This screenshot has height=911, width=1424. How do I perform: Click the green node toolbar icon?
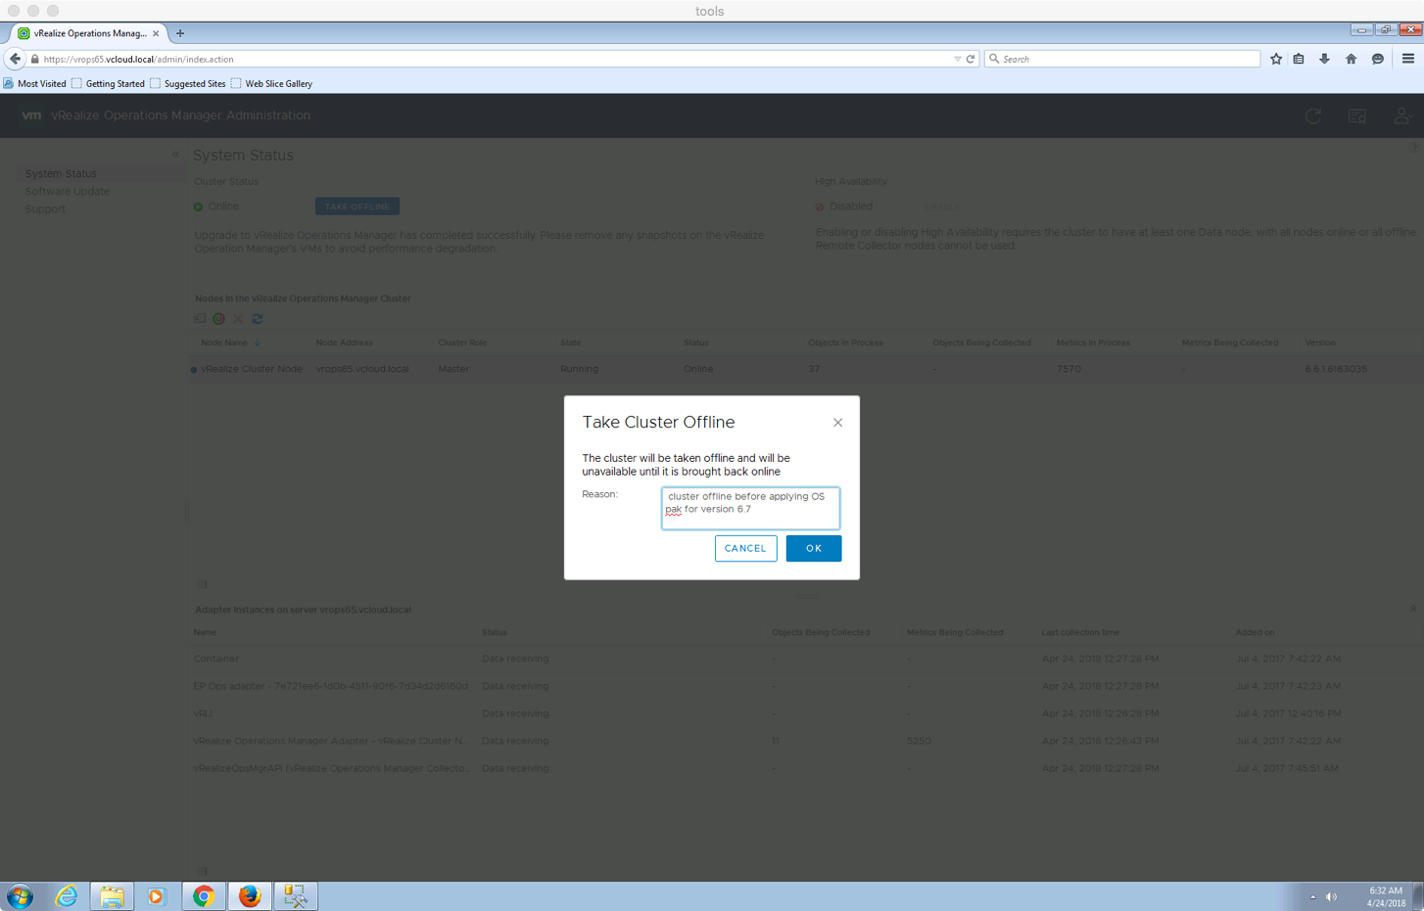tap(218, 319)
